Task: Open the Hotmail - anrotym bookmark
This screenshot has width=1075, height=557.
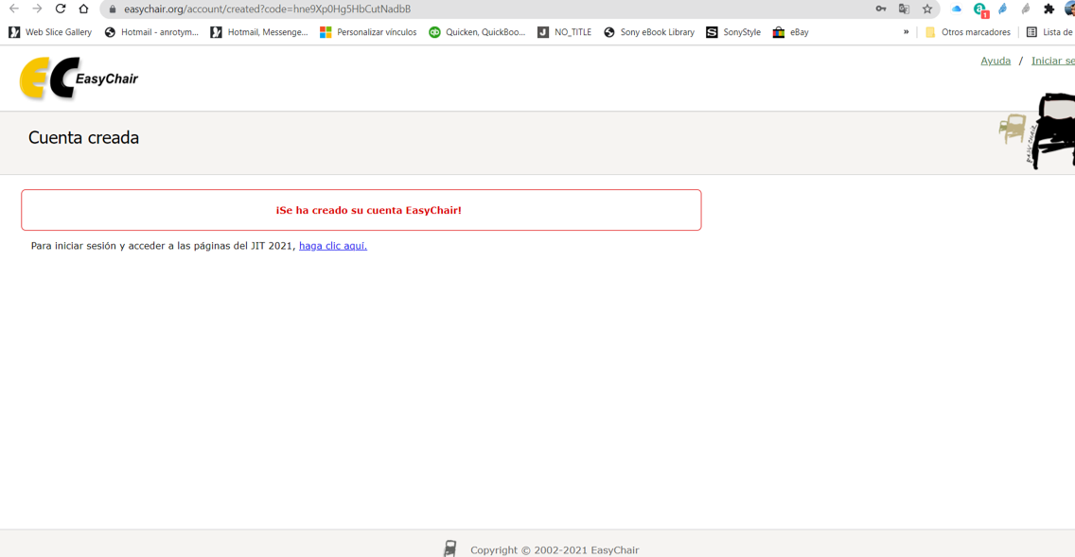Action: click(151, 32)
